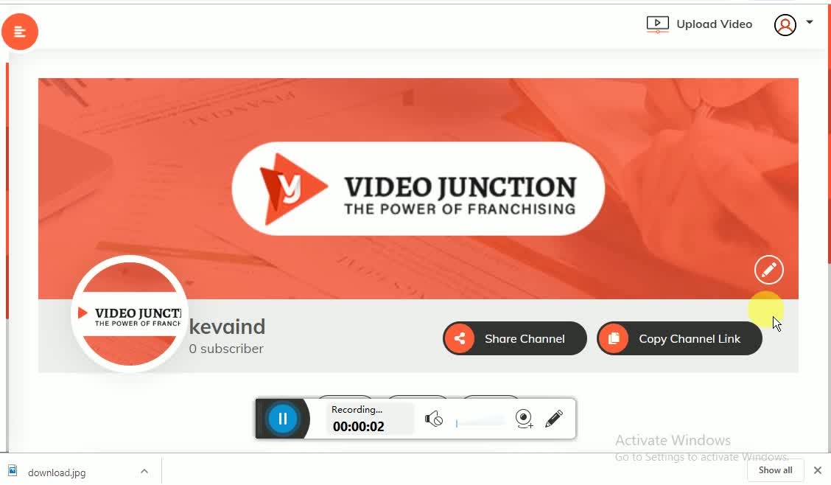Close the downloads bar
This screenshot has height=485, width=831.
click(x=817, y=470)
